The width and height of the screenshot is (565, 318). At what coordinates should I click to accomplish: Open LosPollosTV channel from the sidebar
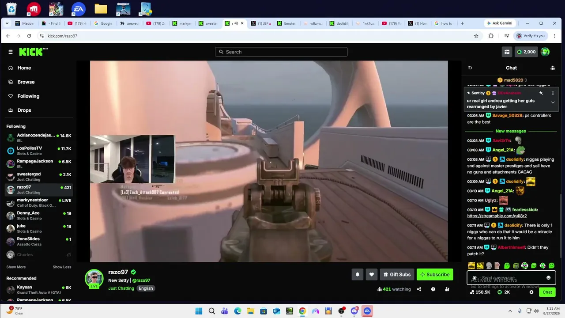39,151
